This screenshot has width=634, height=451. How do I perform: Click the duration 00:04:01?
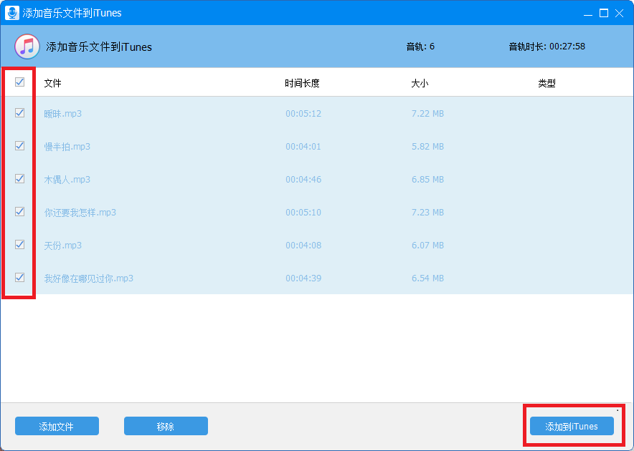[x=303, y=147]
